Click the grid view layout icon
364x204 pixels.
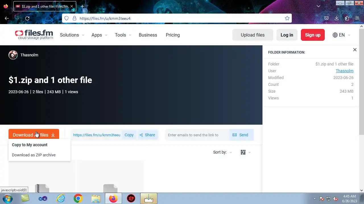pyautogui.click(x=243, y=152)
